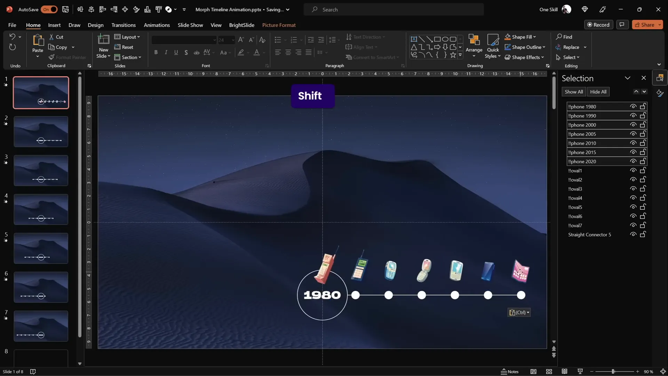668x376 pixels.
Task: Click the Center text alignment icon
Action: 288,52
